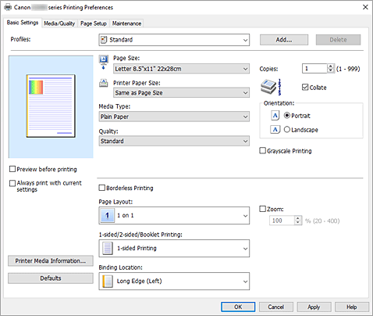Open the Media Type dropdown
Image resolution: width=373 pixels, height=316 pixels.
pos(174,117)
